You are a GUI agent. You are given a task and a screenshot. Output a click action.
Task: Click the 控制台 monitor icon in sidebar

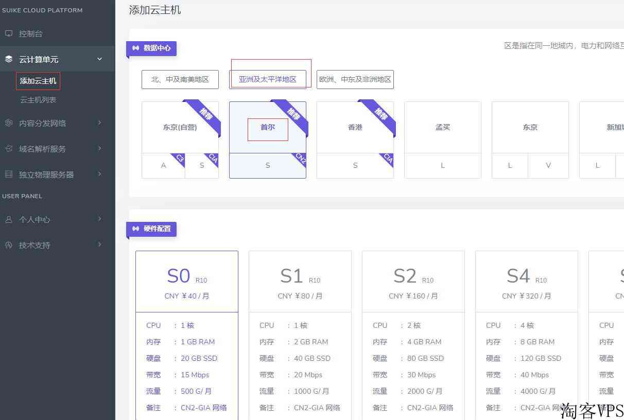[x=9, y=33]
